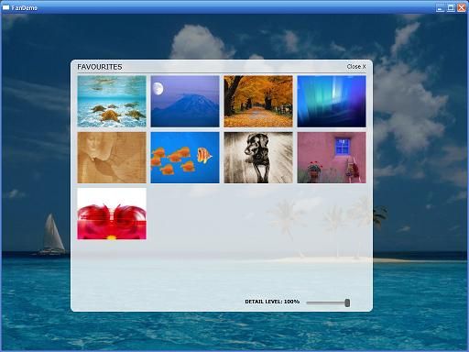Image resolution: width=469 pixels, height=352 pixels.
Task: Choose the orange tropical fish thumbnail
Action: tap(185, 158)
